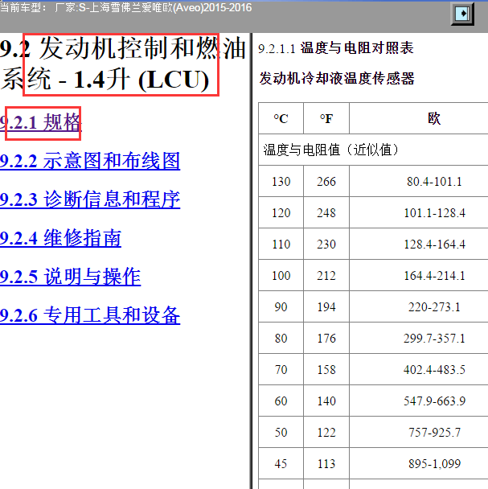Image resolution: width=488 pixels, height=489 pixels.
Task: Click the 9.2.1.1 温度与电阻对照表 title
Action: 336,48
